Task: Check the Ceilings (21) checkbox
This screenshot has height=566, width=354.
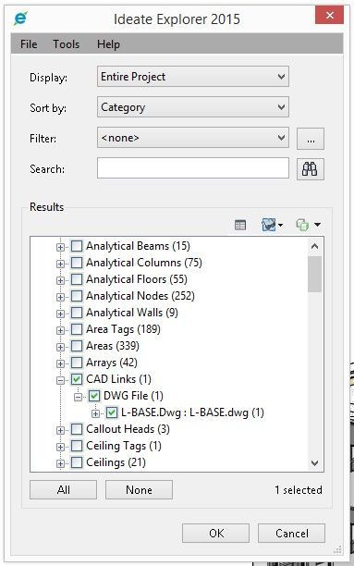Action: [x=77, y=462]
